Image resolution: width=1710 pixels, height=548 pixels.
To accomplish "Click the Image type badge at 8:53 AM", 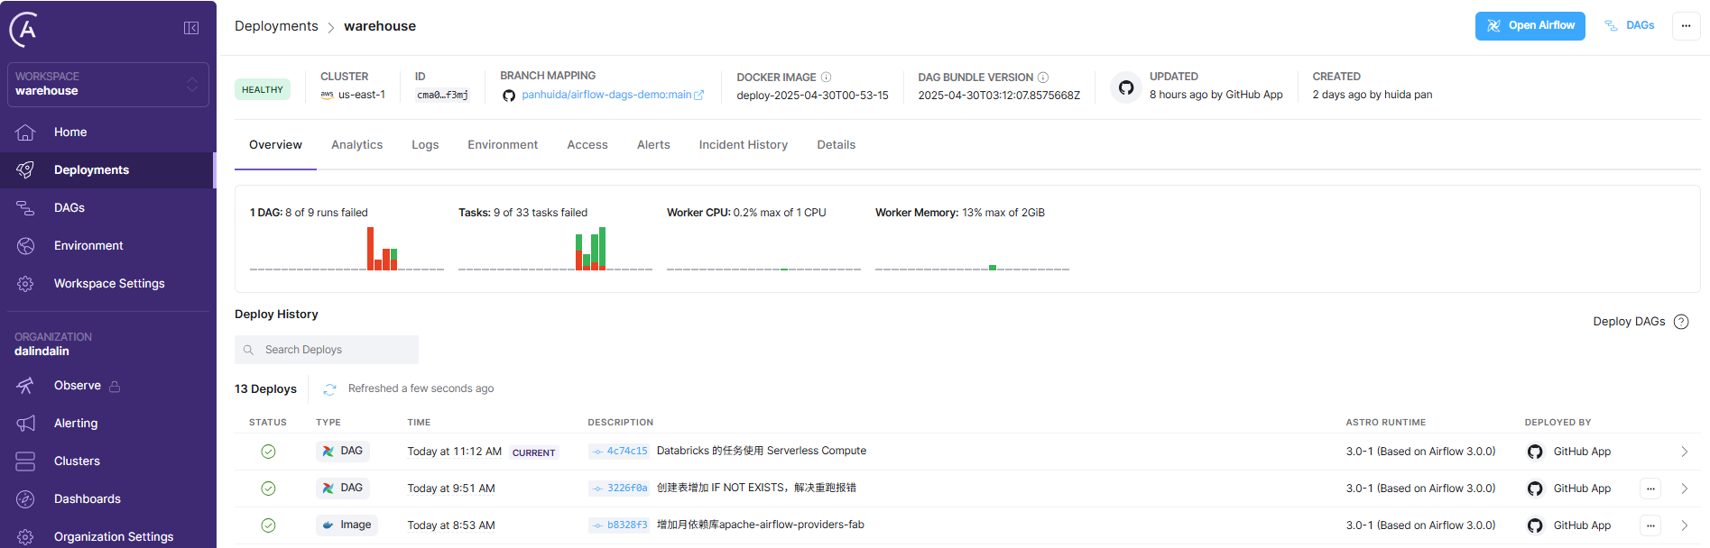I will click(347, 525).
